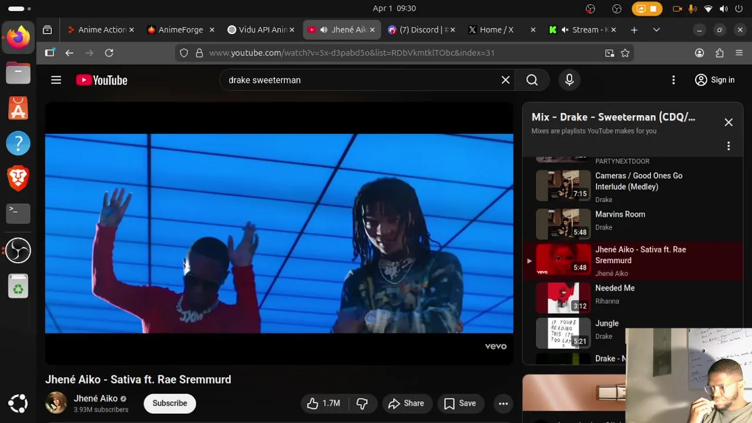
Task: Stop screen recording indicator in top bar
Action: (647, 9)
